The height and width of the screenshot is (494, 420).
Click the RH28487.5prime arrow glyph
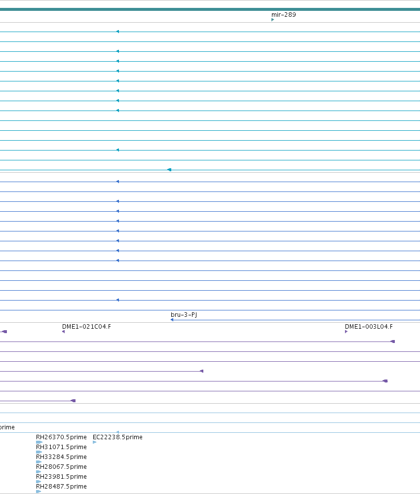click(x=38, y=492)
